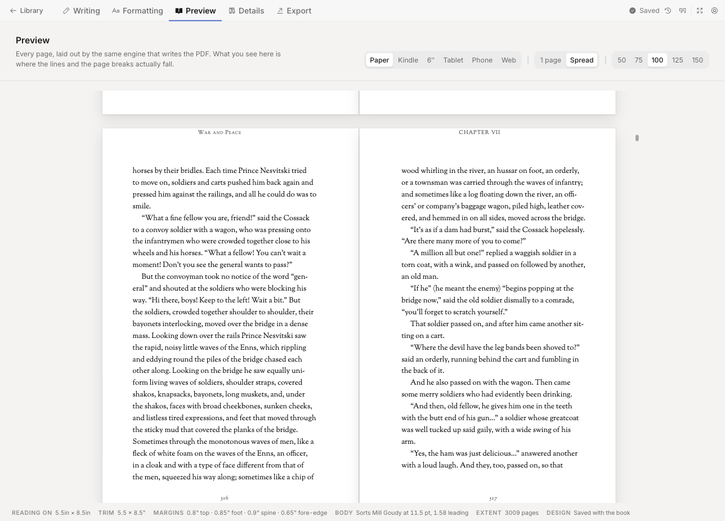Click the READING ON 5.5in × 8.5in entry

51,513
